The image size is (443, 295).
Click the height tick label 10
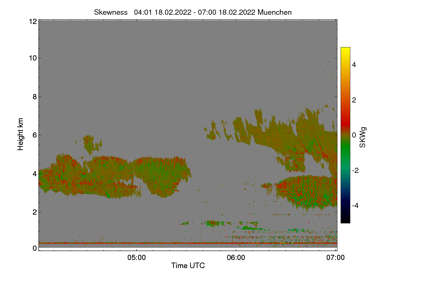(x=32, y=58)
